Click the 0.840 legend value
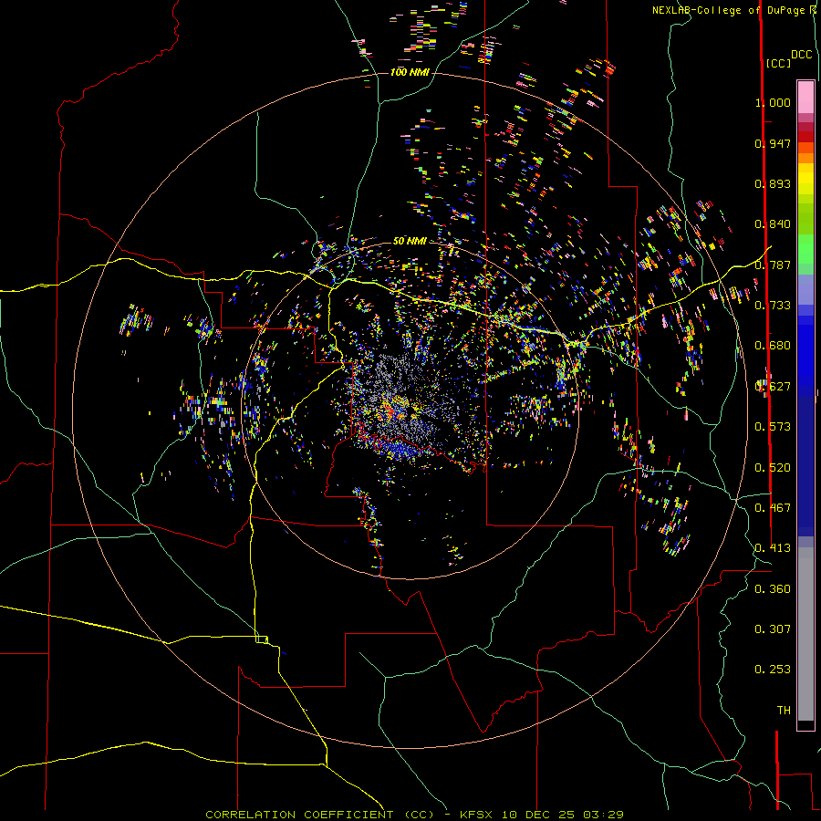Screen dimensions: 821x821 point(773,224)
